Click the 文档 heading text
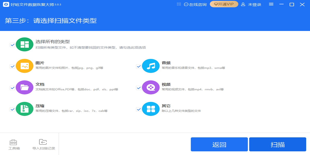Image resolution: width=310 pixels, height=155 pixels. pos(40,84)
